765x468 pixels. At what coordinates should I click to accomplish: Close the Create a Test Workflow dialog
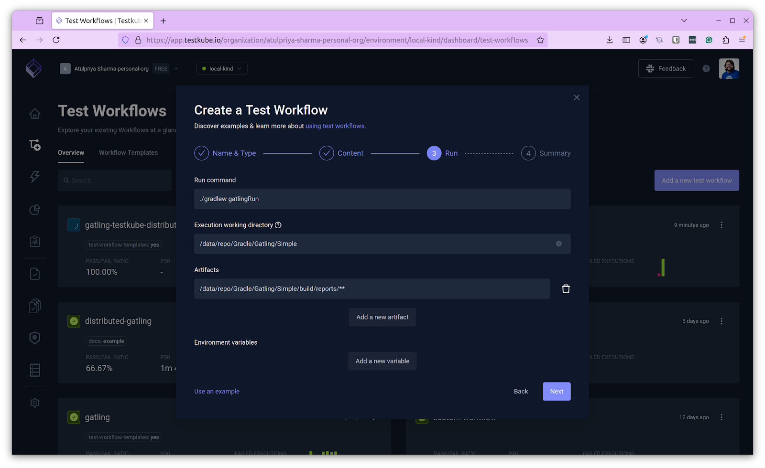[577, 97]
